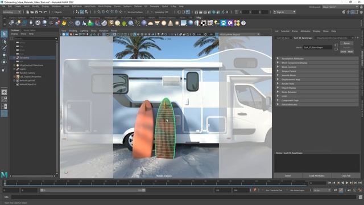This screenshot has height=205, width=364.
Task: Select the arrow Select tool in toolbox
Action: (x=4, y=34)
